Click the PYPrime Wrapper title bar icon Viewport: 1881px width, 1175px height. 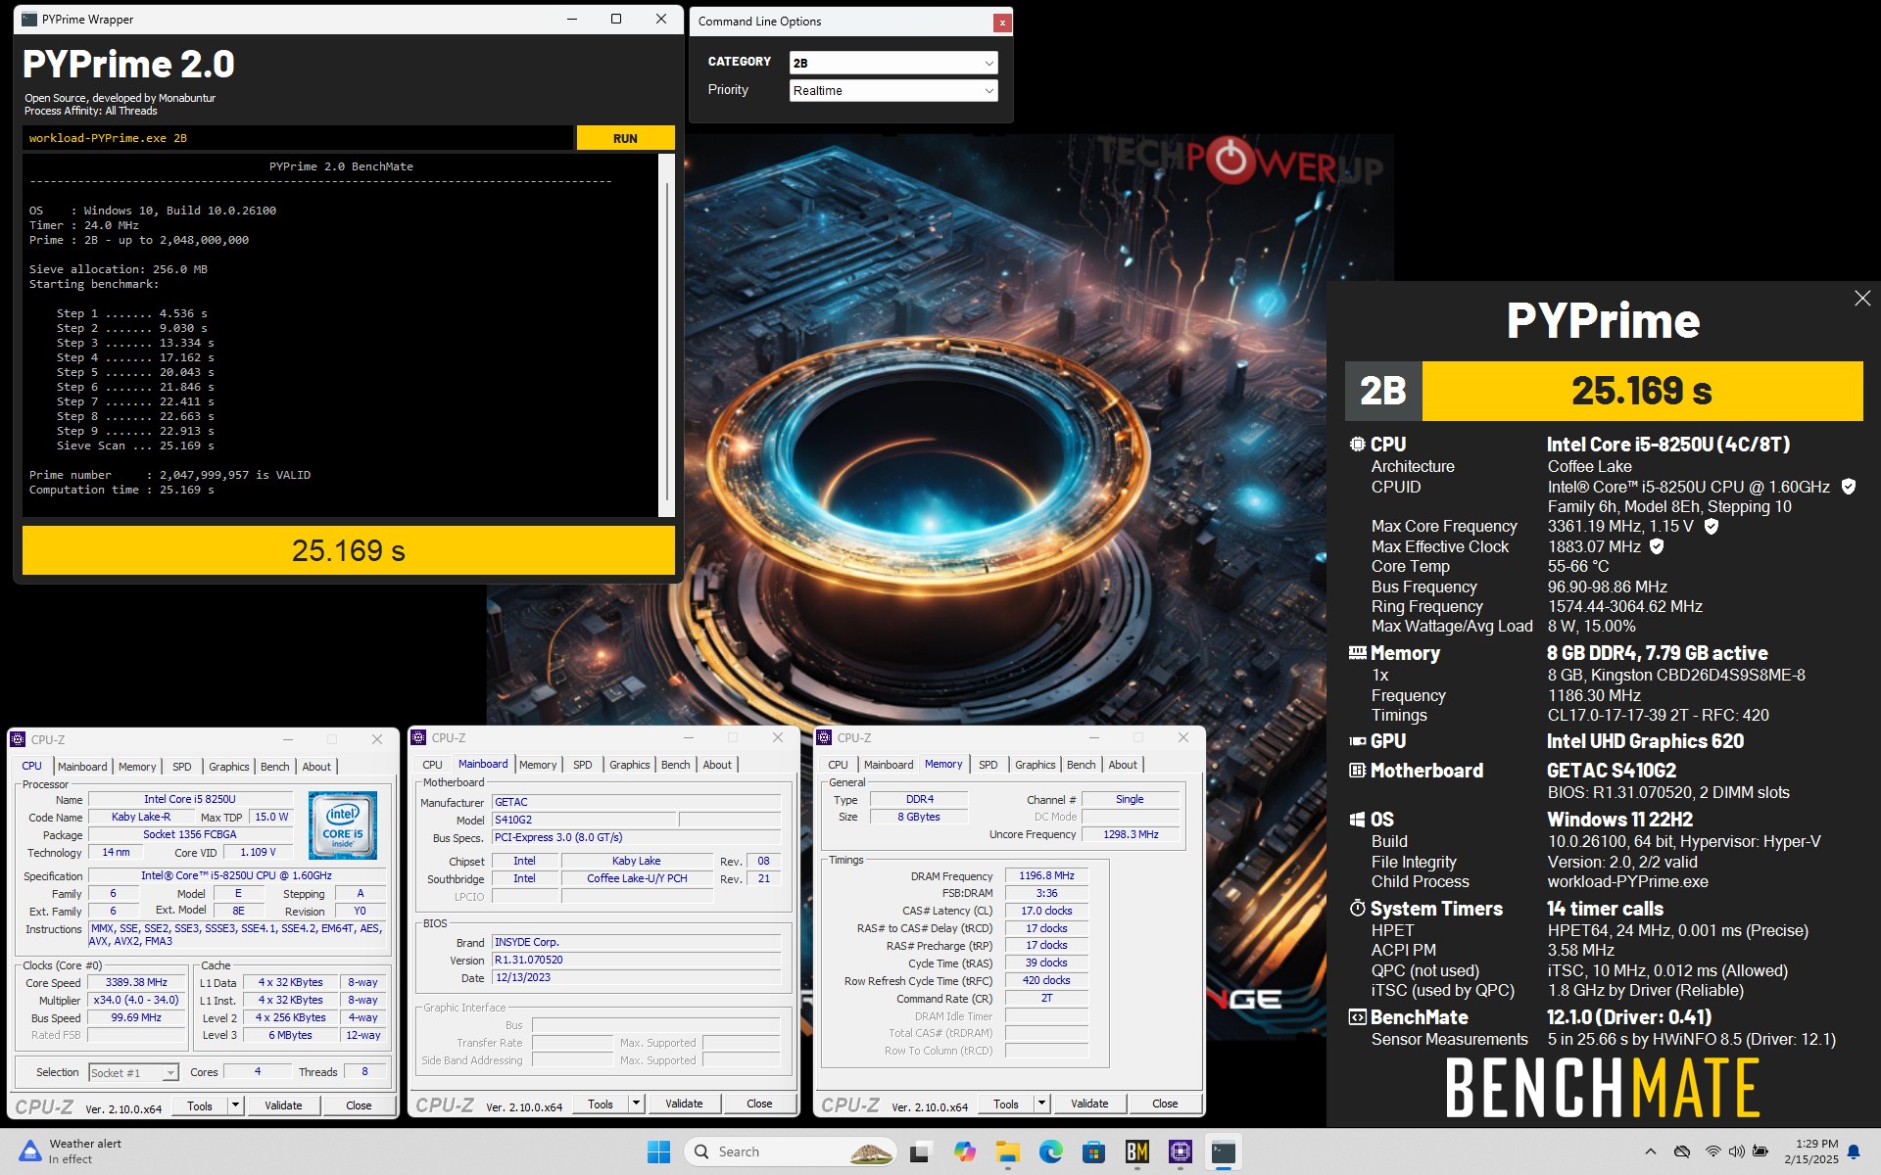coord(29,19)
